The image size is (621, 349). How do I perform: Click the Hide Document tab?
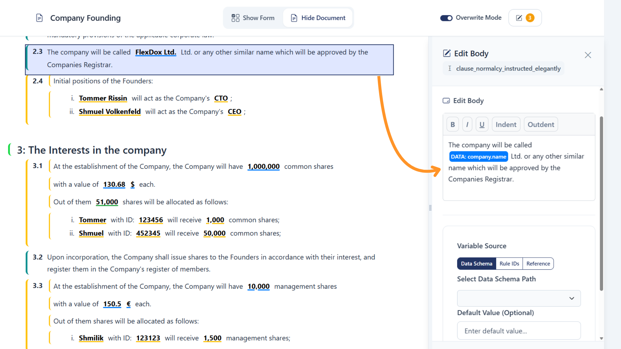[x=318, y=18]
